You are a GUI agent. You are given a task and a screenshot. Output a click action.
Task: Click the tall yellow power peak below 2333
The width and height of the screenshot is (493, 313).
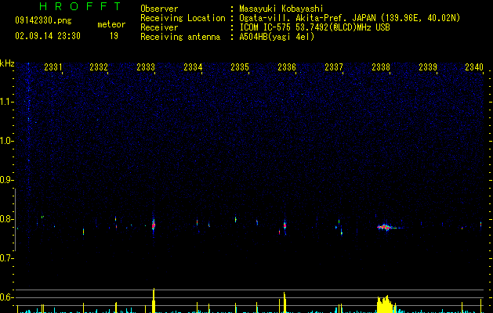coord(154,300)
